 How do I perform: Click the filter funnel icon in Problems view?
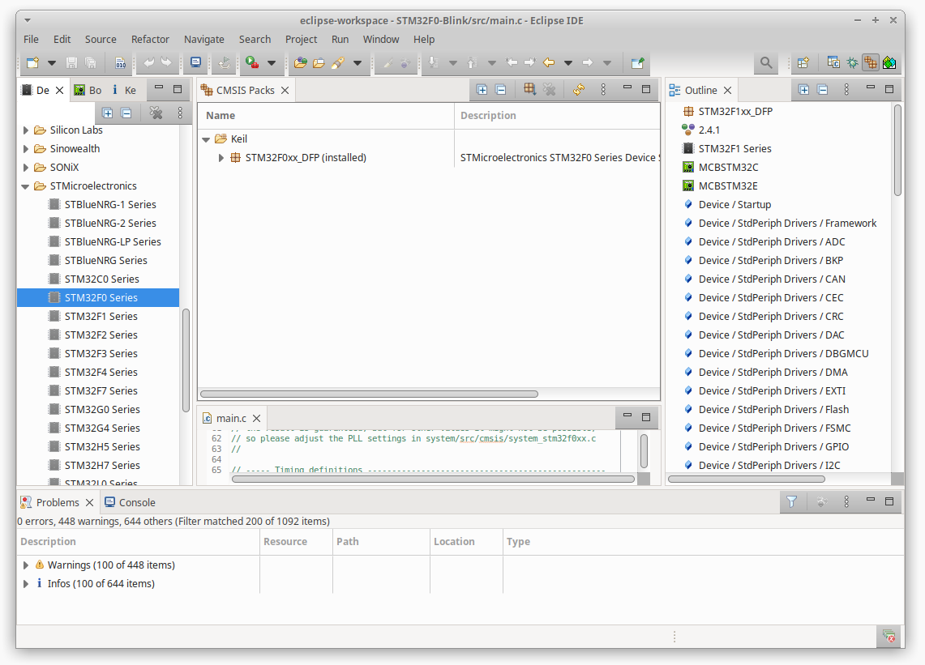(792, 501)
